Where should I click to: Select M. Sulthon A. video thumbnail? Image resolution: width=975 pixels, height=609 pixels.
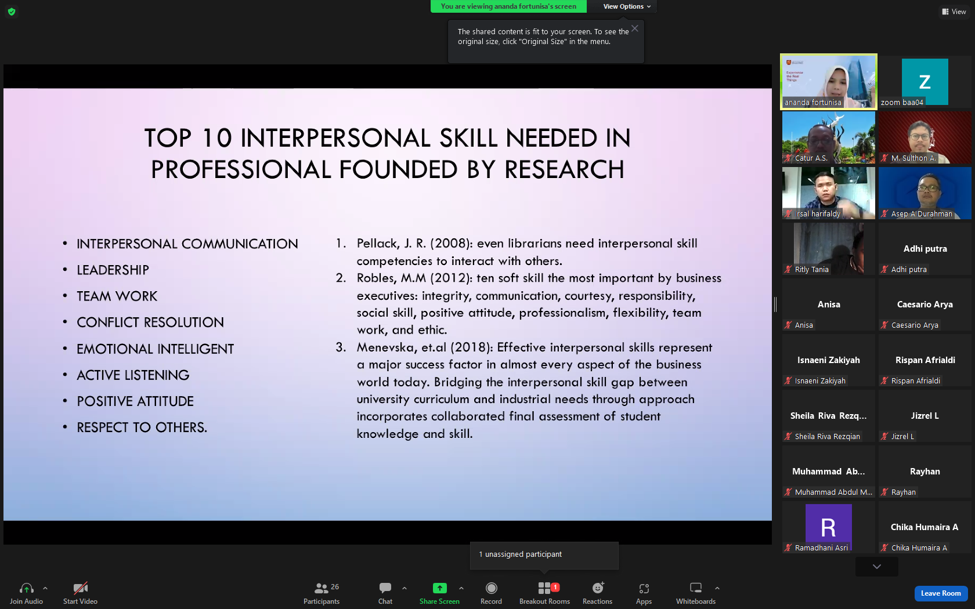[925, 137]
